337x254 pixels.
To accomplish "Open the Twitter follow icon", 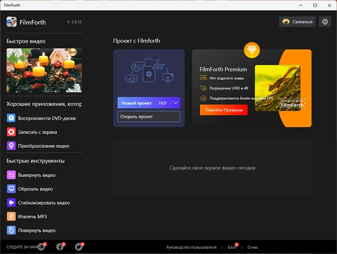I will [79, 247].
